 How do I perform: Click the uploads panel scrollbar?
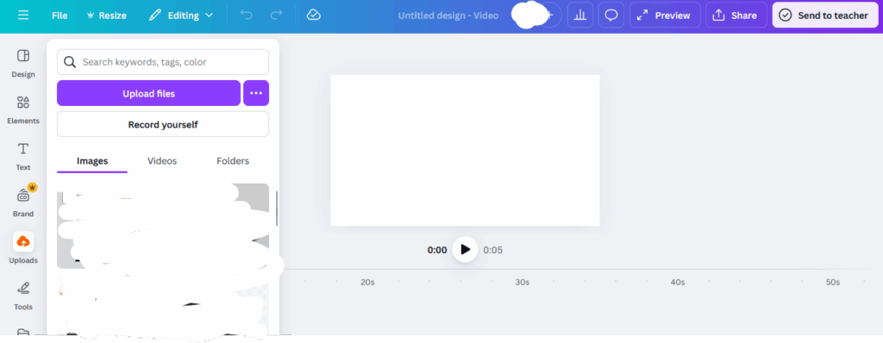click(x=277, y=209)
